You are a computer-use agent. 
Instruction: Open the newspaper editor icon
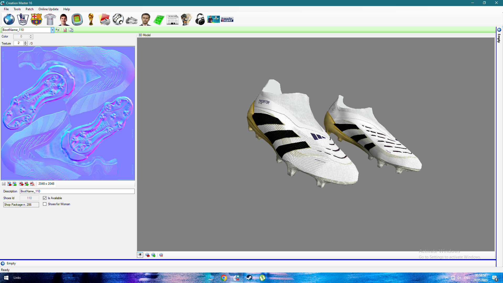[173, 20]
